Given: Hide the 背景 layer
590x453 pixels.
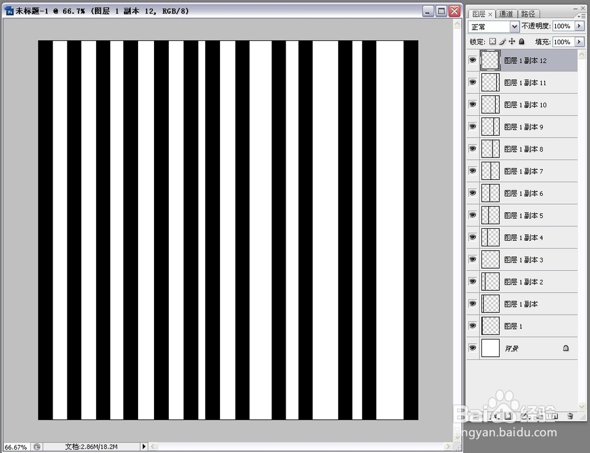Looking at the screenshot, I should (x=473, y=348).
